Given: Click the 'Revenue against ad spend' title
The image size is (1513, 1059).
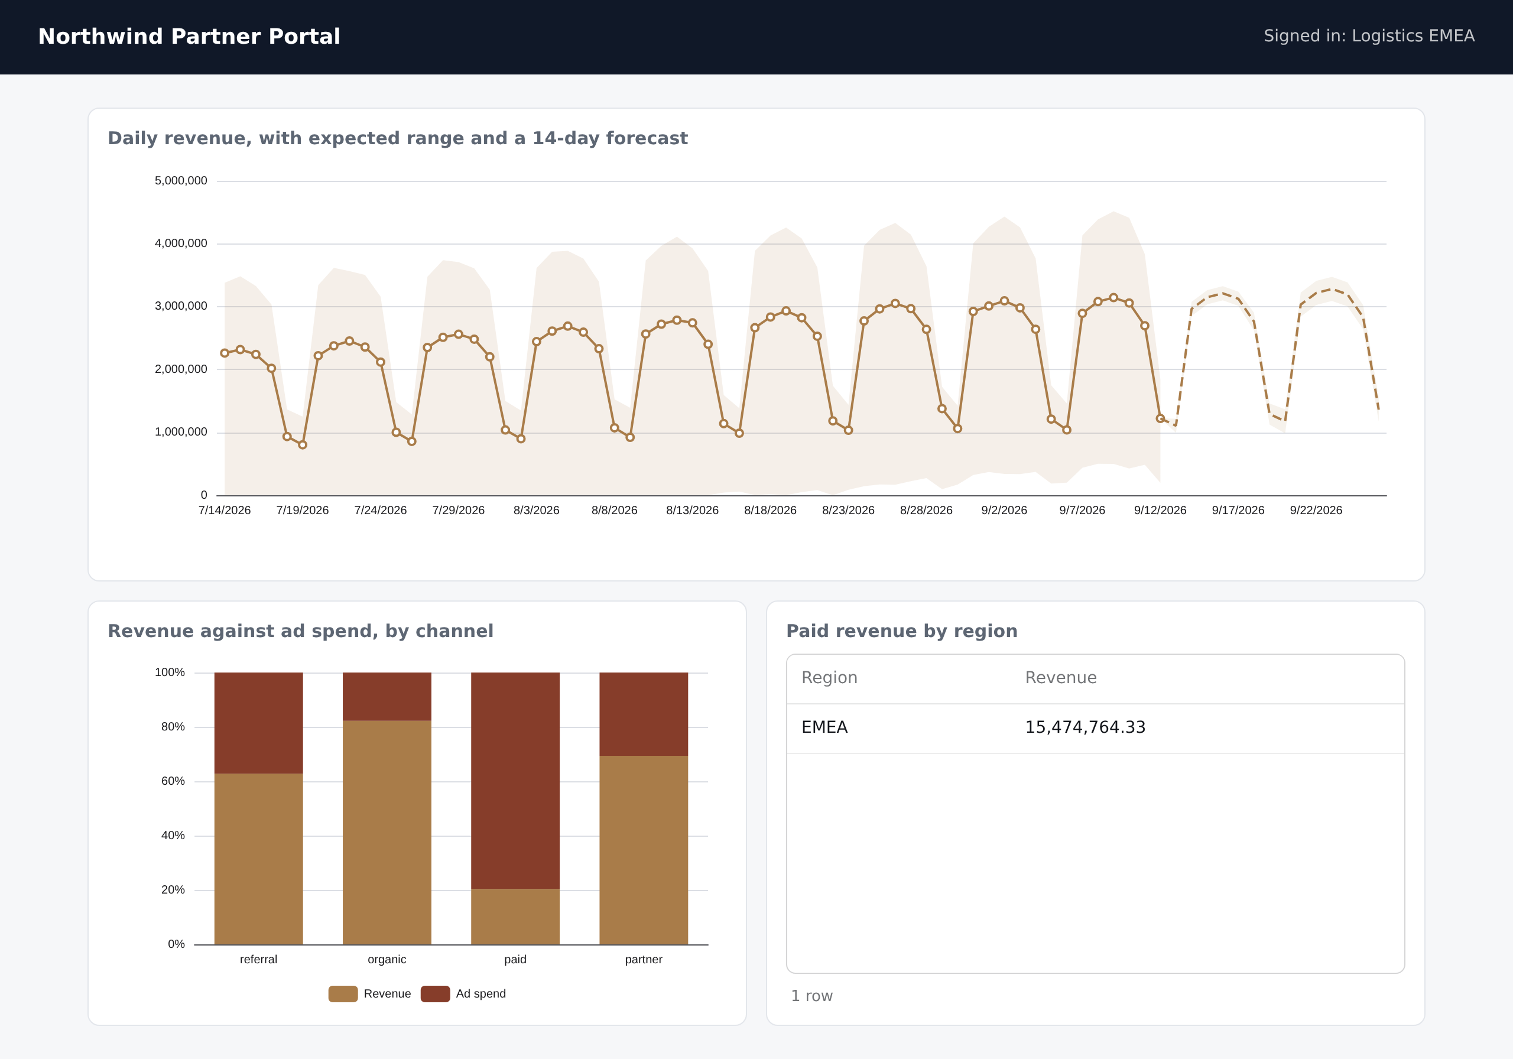Looking at the screenshot, I should 300,631.
